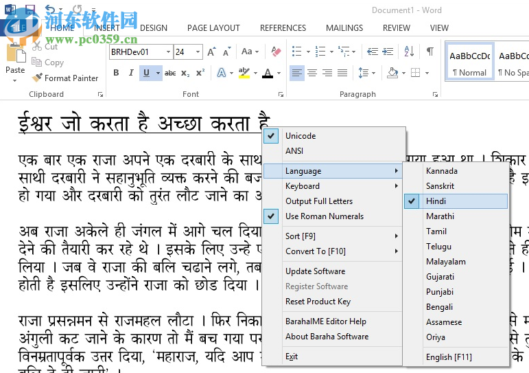Choose Marathi from language submenu
The width and height of the screenshot is (529, 373).
tap(440, 216)
